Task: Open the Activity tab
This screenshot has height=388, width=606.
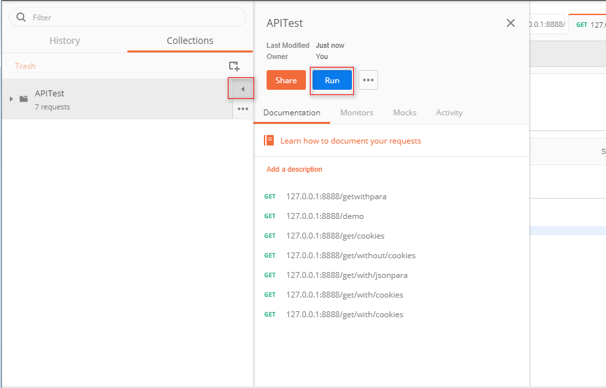Action: point(449,113)
